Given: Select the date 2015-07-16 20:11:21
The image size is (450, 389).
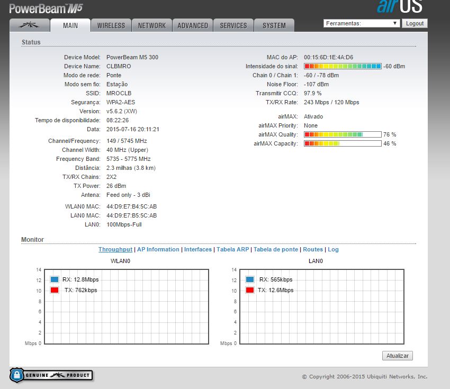Looking at the screenshot, I should [132, 129].
